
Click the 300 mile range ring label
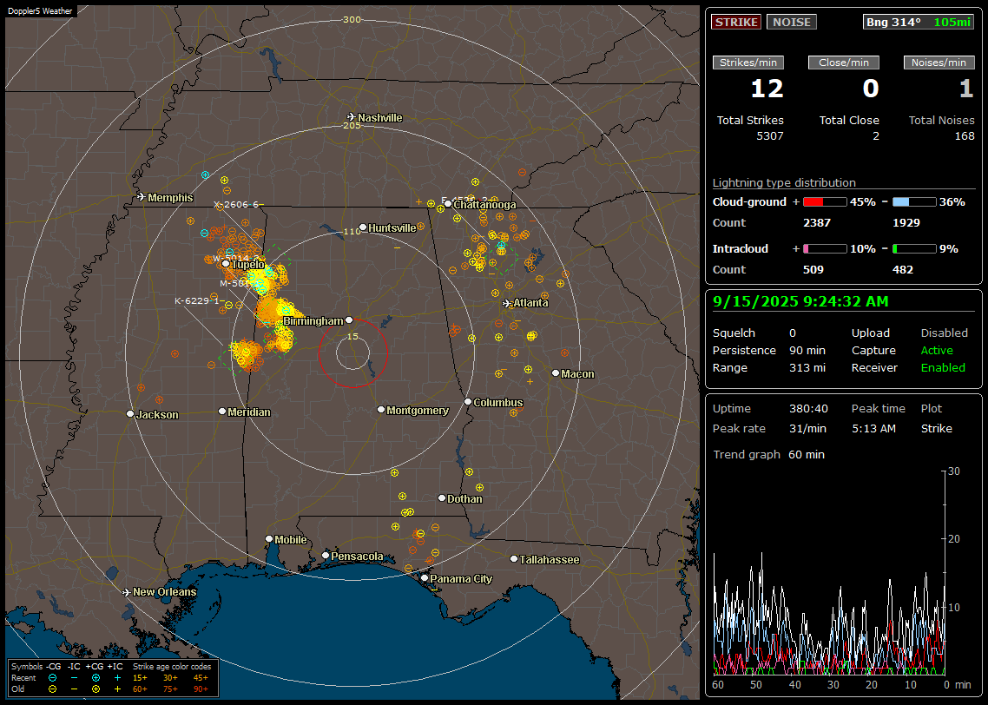(x=352, y=19)
